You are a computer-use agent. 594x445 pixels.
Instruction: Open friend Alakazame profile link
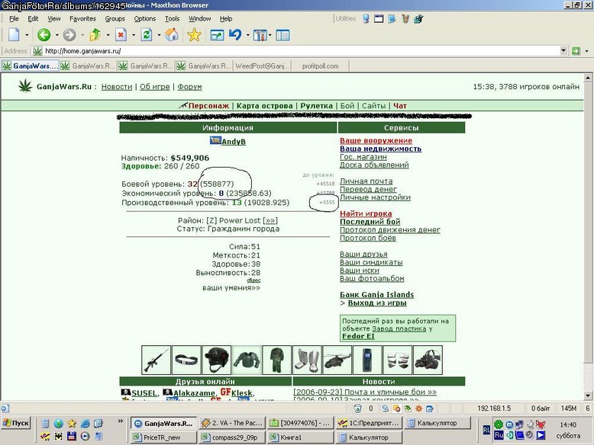(194, 393)
